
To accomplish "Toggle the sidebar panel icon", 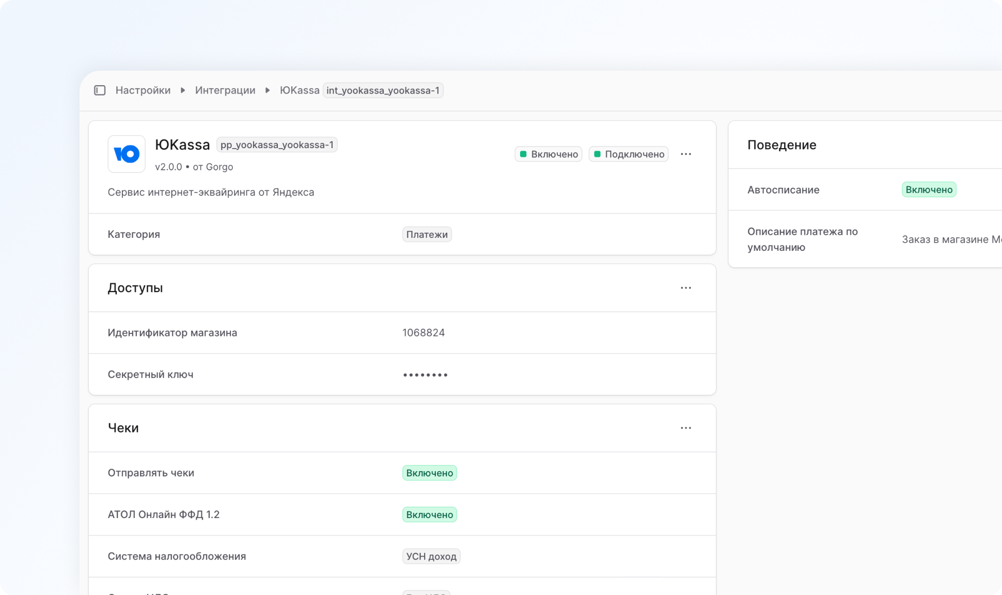I will coord(100,90).
